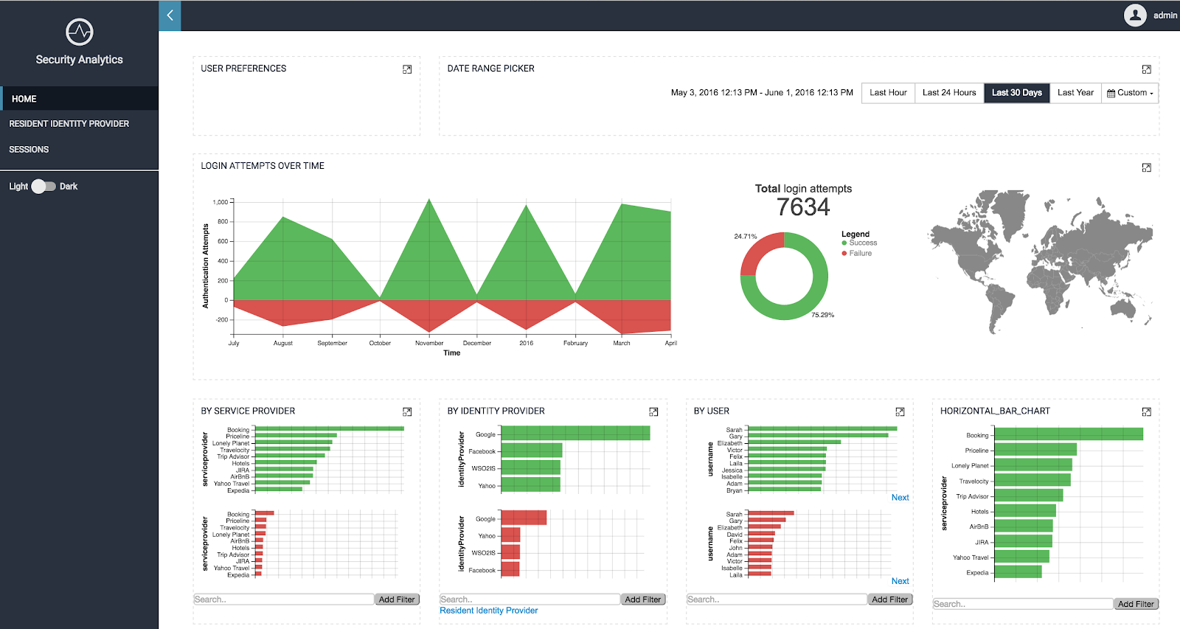Screen dimensions: 1180x629
Task: Click the Security Analytics pulse logo
Action: pos(80,32)
